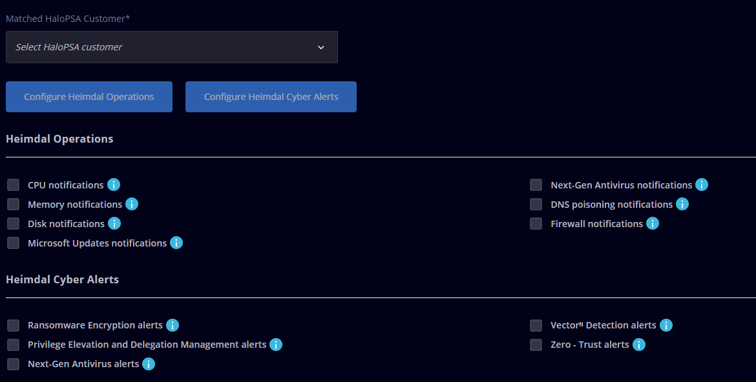Click Configure Heimdal Operations button
Screen dimensions: 756x382
pos(89,97)
